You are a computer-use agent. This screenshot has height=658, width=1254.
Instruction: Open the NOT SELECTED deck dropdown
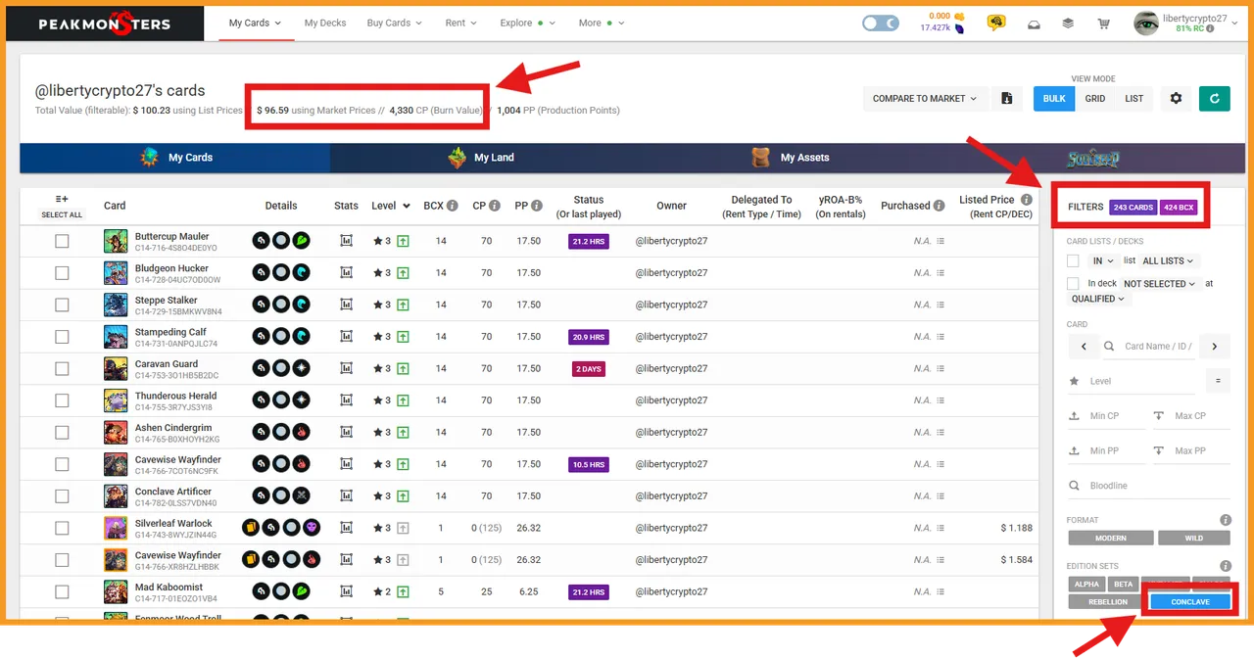click(1161, 284)
